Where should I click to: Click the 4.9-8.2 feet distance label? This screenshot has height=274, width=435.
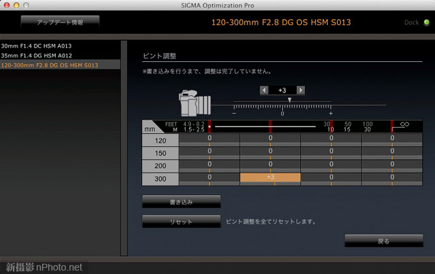tap(194, 124)
